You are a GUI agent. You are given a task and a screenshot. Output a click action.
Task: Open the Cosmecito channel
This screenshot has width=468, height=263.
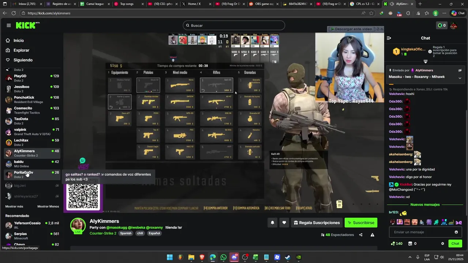(x=32, y=110)
